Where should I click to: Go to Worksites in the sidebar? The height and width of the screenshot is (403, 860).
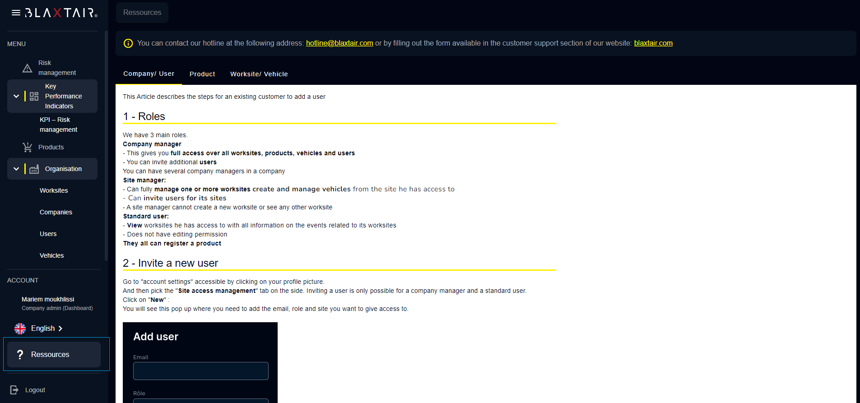(x=54, y=190)
